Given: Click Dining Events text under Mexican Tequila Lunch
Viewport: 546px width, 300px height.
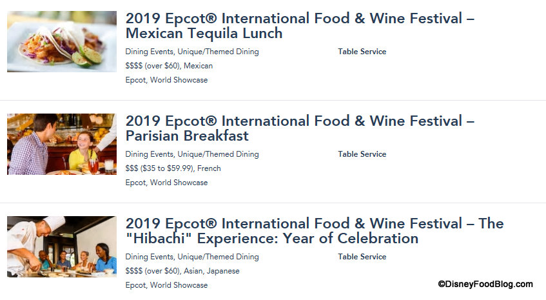Looking at the screenshot, I should (148, 52).
